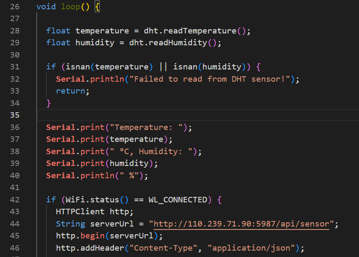This screenshot has height=257, width=359.
Task: Click the "Temperature: " string on line 36
Action: click(x=146, y=127)
